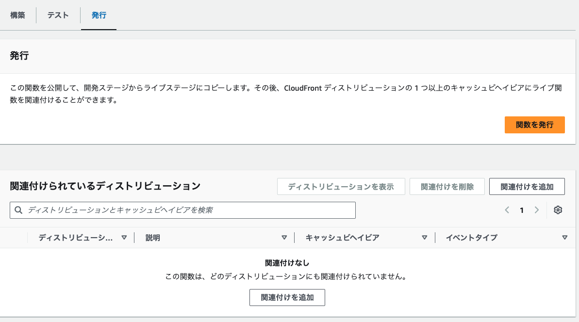Click the magnifier search icon
The width and height of the screenshot is (579, 322).
coord(18,210)
